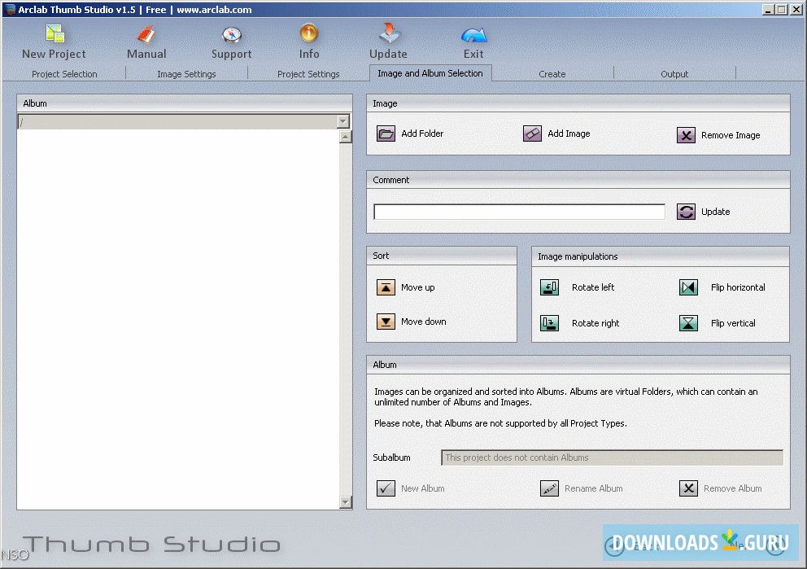The image size is (807, 569).
Task: Click the Move down arrow icon
Action: [x=386, y=322]
